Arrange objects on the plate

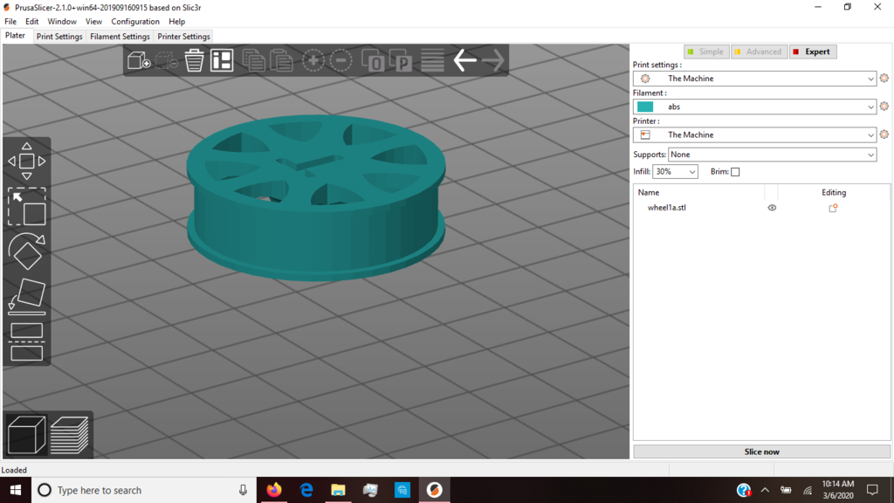221,59
